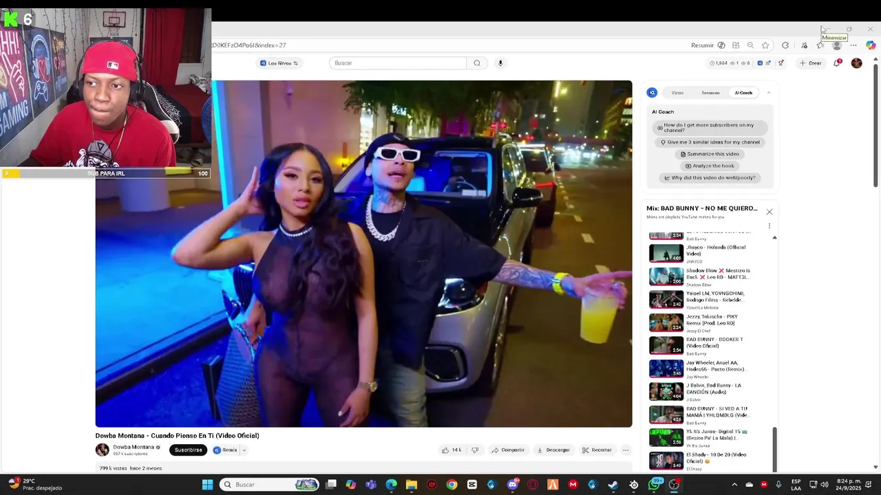Like the video with thumbs up
This screenshot has height=495, width=881.
click(x=452, y=450)
